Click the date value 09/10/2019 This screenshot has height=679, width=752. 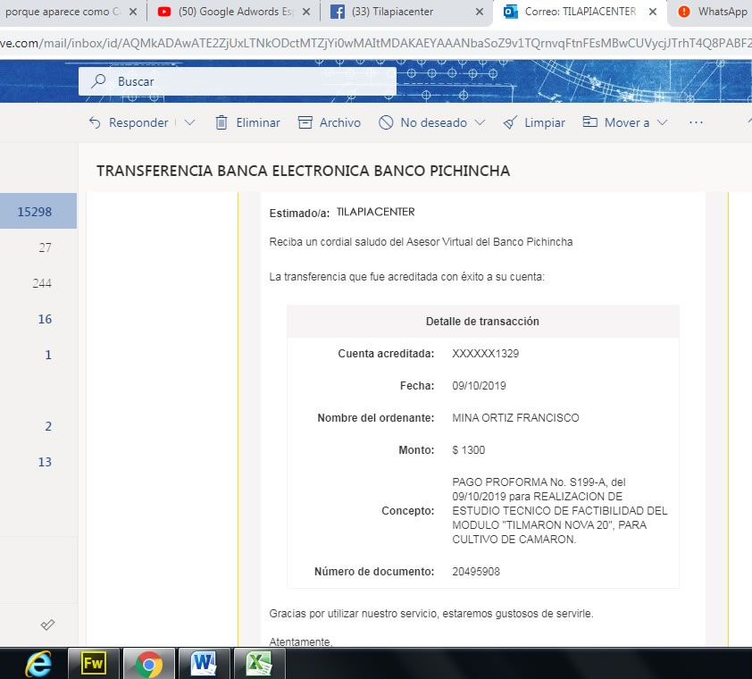point(479,386)
